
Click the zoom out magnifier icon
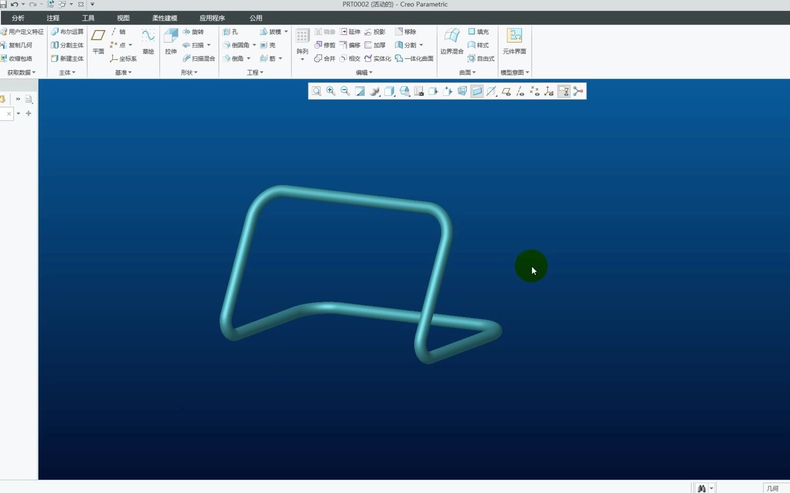tap(345, 91)
